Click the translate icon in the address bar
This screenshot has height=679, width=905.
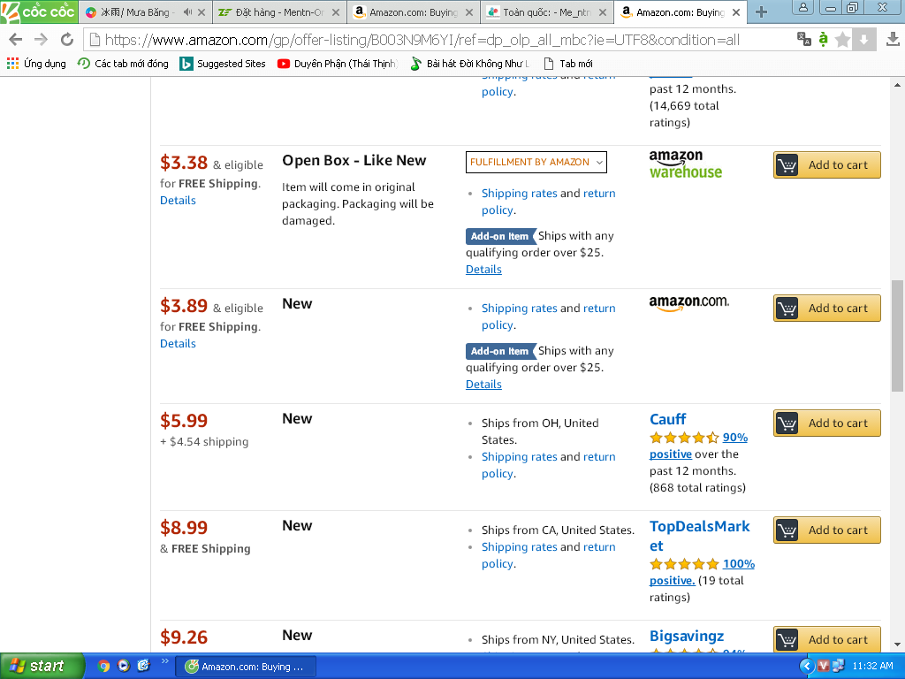tap(803, 39)
